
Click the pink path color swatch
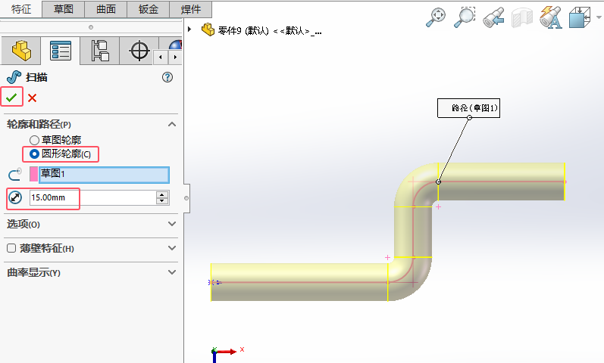33,174
